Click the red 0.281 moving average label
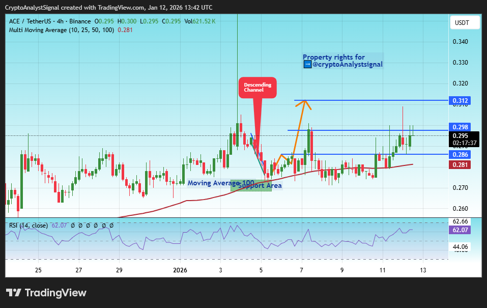The image size is (487, 308). [460, 165]
